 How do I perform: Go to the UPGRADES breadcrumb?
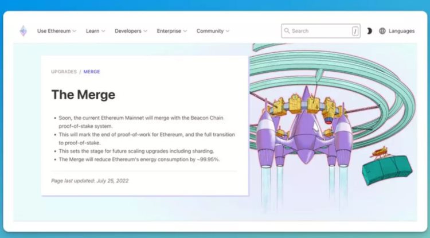point(64,72)
